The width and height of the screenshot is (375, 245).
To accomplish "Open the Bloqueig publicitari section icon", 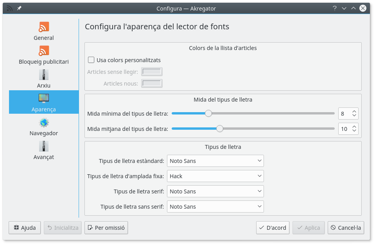I will coord(44,51).
